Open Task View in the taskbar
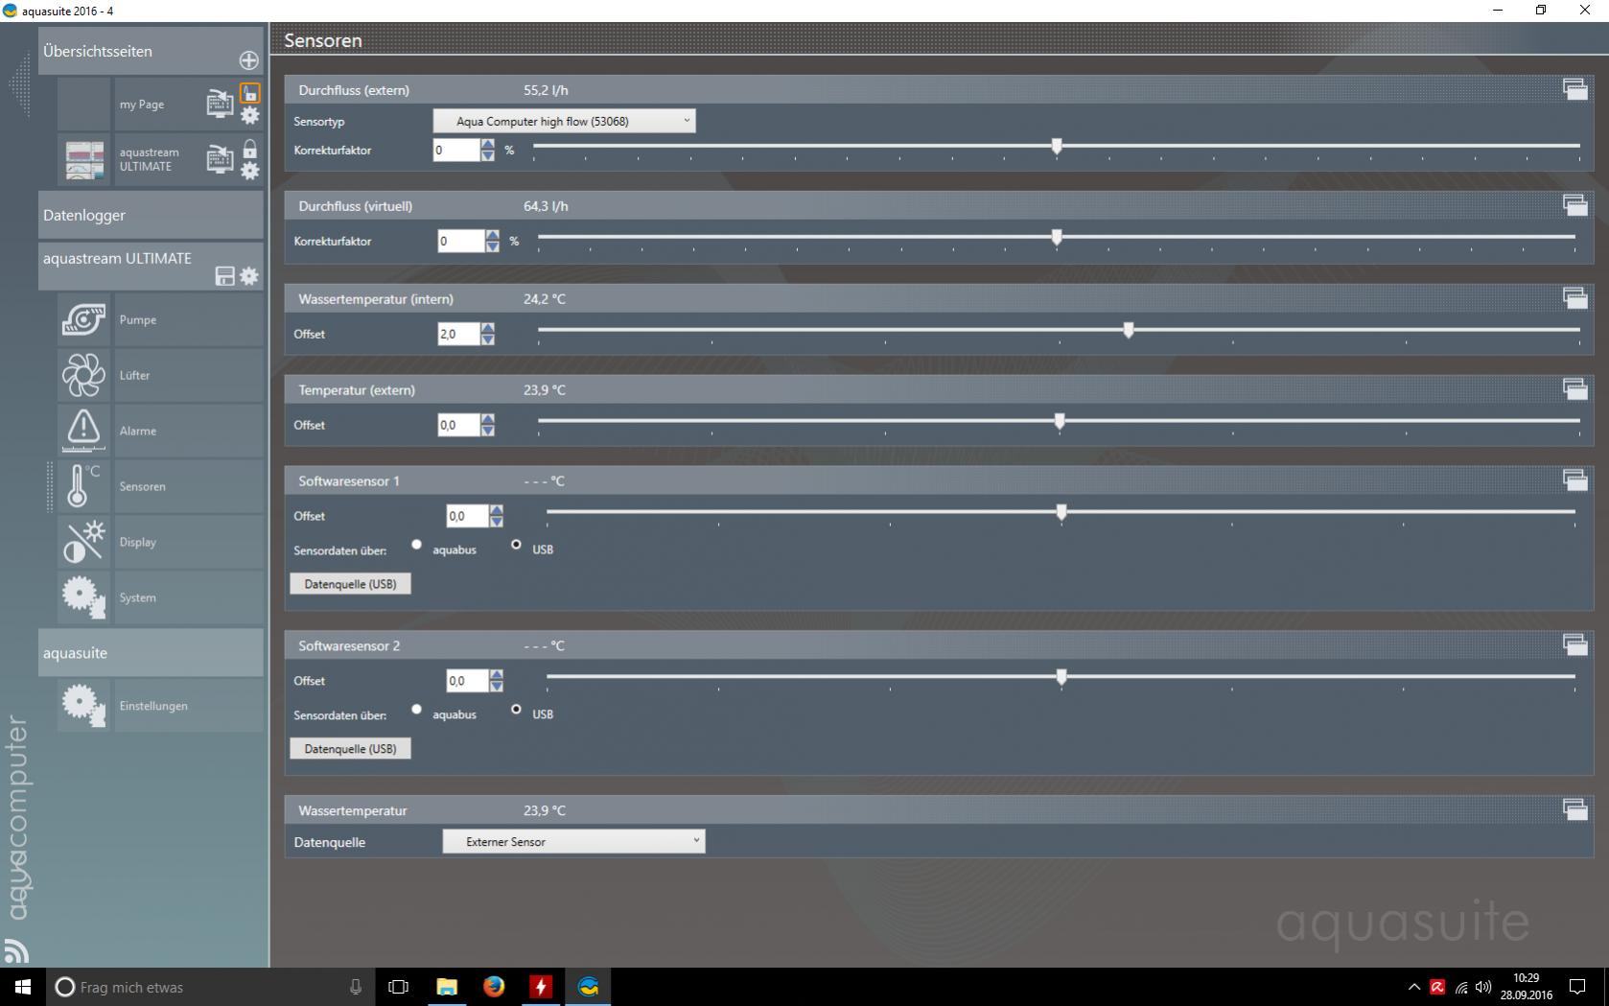 pos(398,987)
